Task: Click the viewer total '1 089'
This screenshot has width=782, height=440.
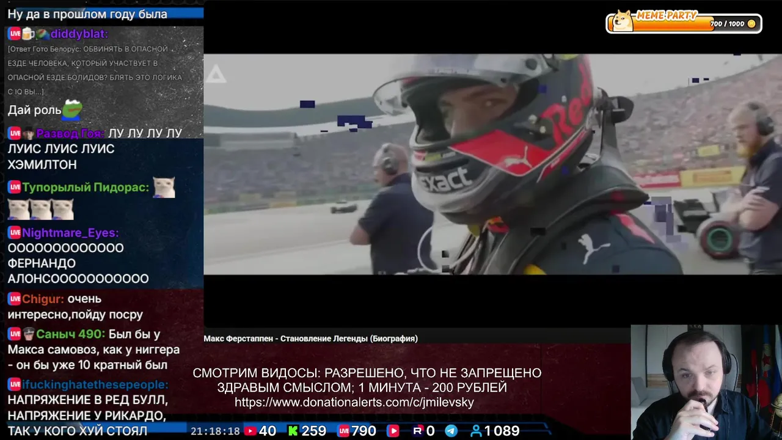Action: pyautogui.click(x=502, y=431)
